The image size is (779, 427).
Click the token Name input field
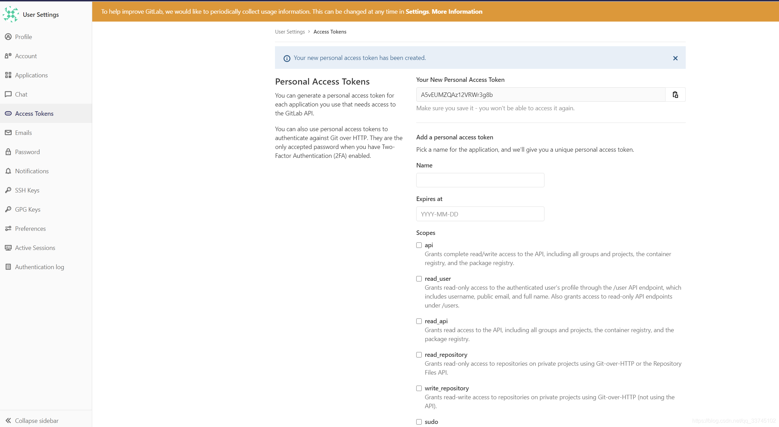pos(480,180)
